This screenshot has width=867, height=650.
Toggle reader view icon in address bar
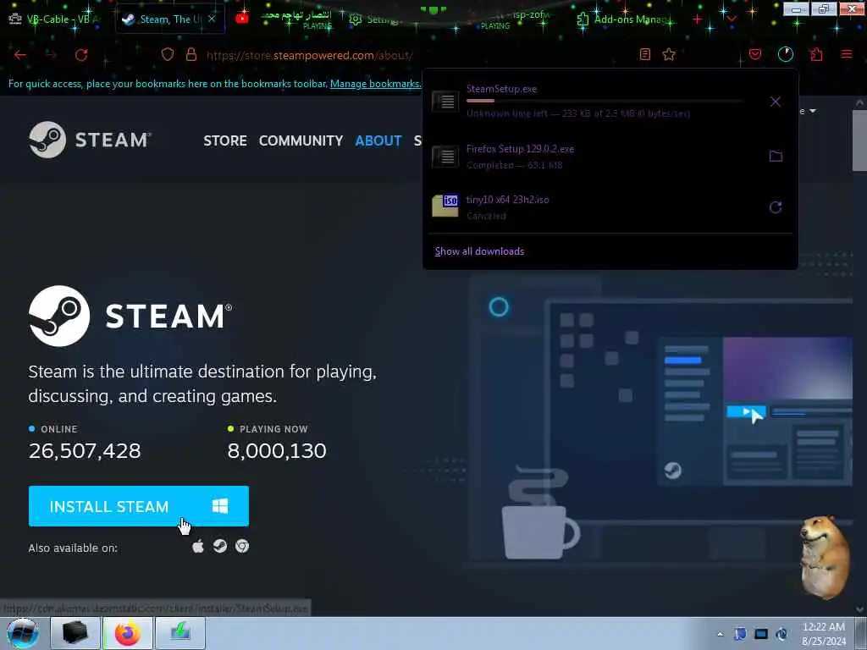point(644,54)
